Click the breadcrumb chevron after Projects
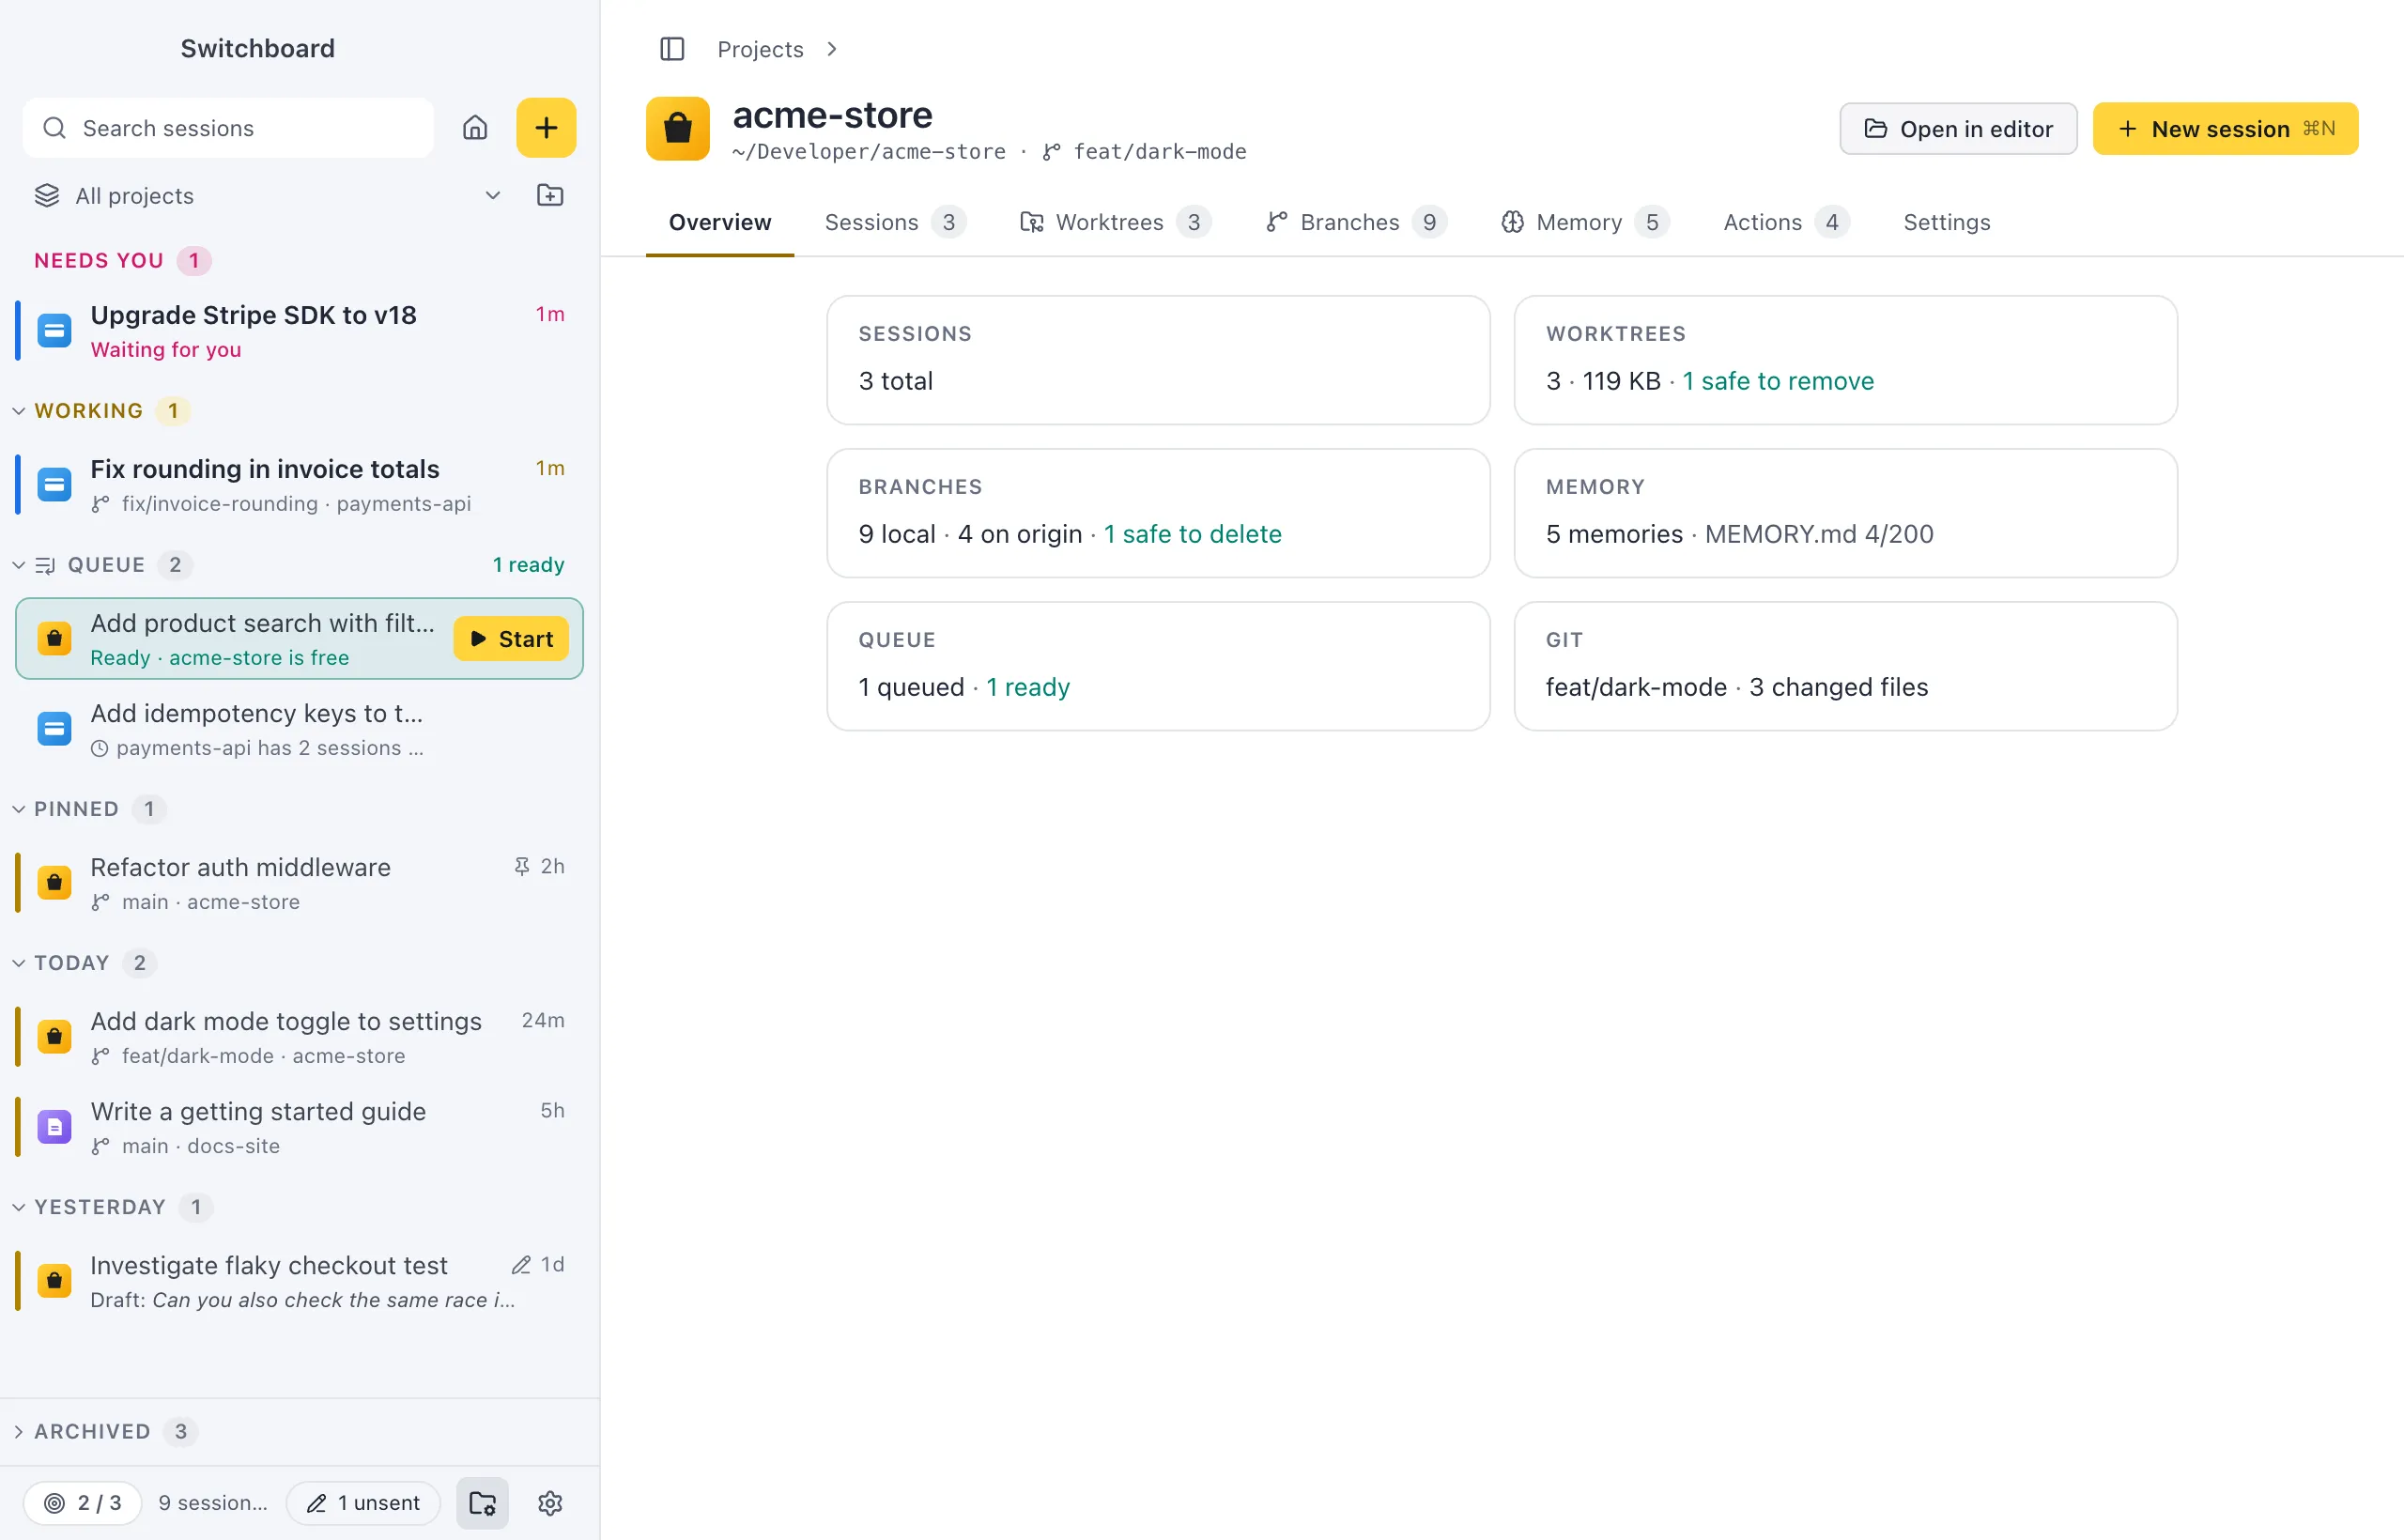This screenshot has height=1540, width=2404. coord(832,49)
